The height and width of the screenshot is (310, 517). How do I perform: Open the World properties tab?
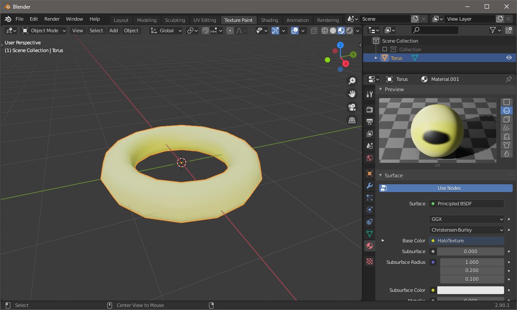point(369,158)
